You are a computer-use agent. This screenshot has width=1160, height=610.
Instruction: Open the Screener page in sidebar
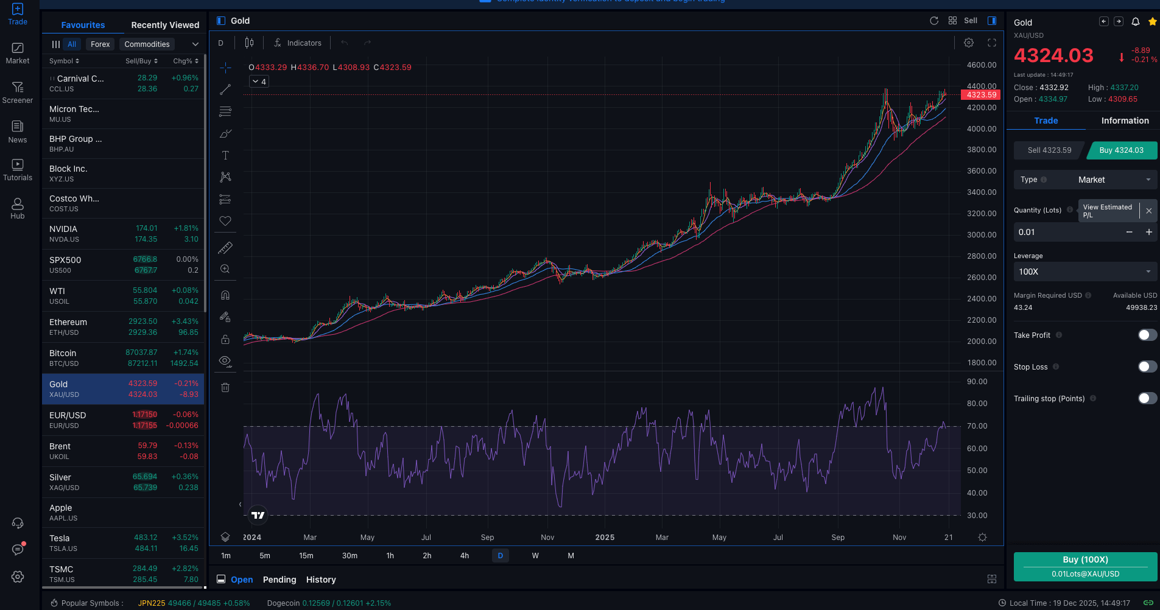[x=18, y=93]
